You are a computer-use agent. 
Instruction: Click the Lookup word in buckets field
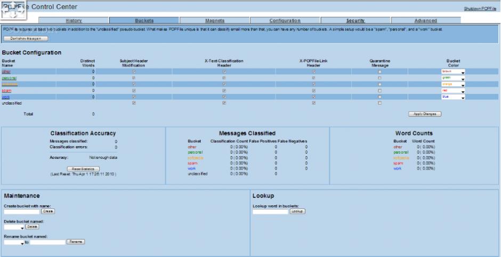[x=270, y=211]
